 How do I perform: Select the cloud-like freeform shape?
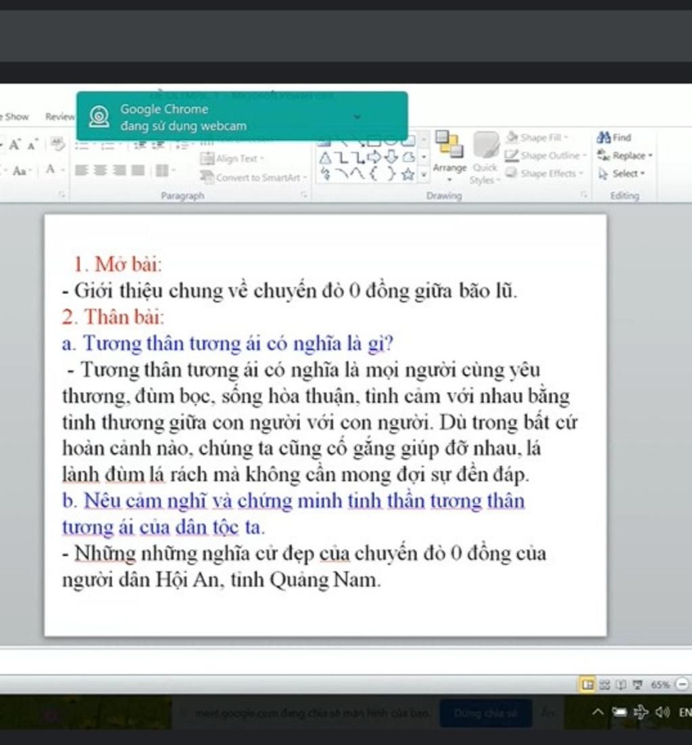408,157
